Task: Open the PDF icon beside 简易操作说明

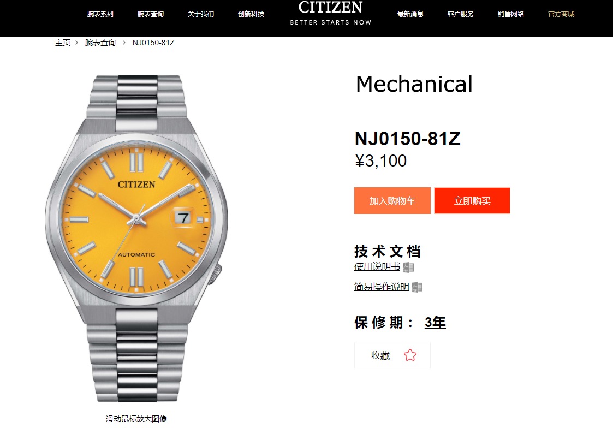Action: [417, 287]
